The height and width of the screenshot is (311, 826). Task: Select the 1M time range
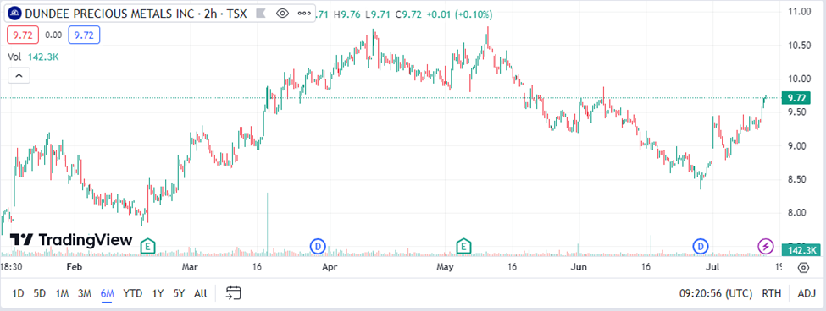tap(62, 293)
